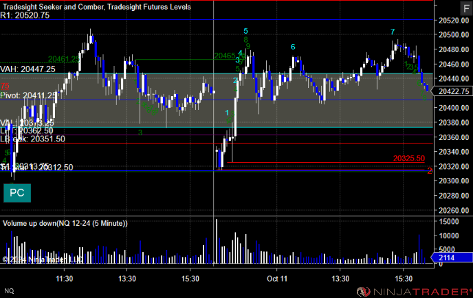Click the Oct 11 date axis label
473x298 pixels.
click(277, 279)
